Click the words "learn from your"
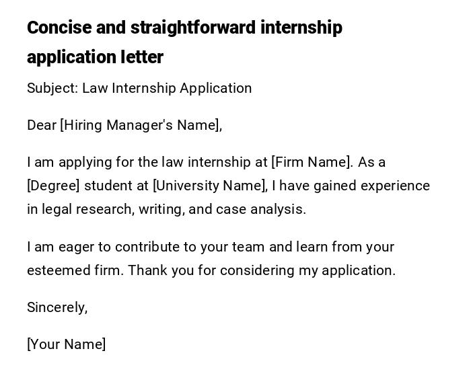 346,247
